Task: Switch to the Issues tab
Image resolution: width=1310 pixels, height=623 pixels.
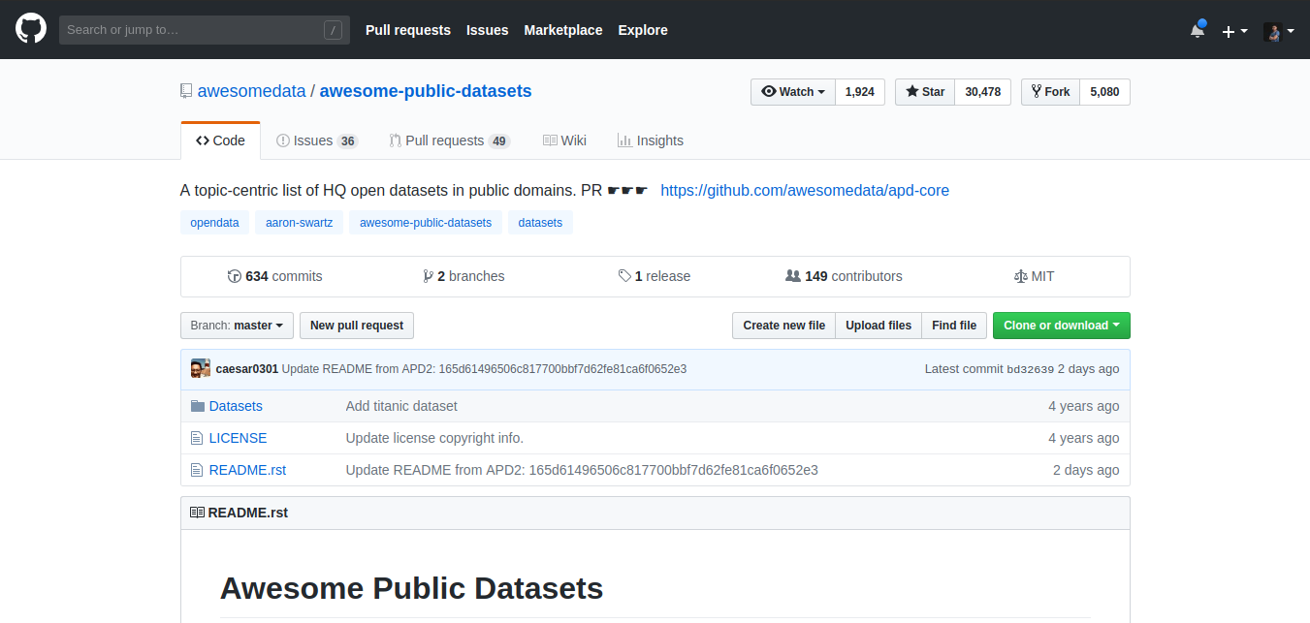Action: [x=317, y=140]
